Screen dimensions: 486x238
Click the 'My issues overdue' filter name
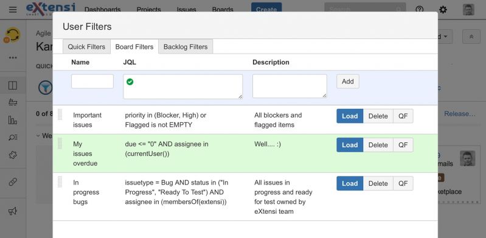[x=85, y=153]
